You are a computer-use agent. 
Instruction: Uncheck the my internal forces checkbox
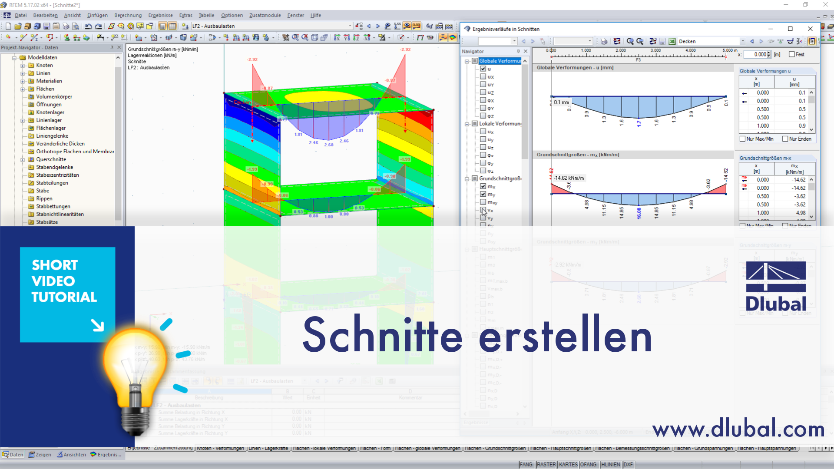[483, 194]
